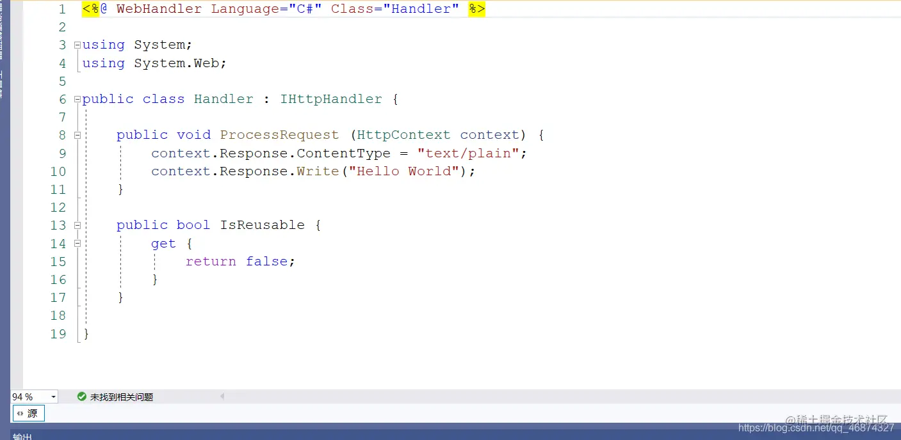901x440 pixels.
Task: Click the Class="Handler" attribute on line 1
Action: point(395,9)
